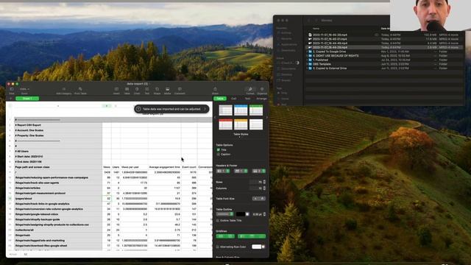The height and width of the screenshot is (265, 471).
Task: Select the highlighted 16-44 mp4 file in Finder
Action: (x=384, y=47)
